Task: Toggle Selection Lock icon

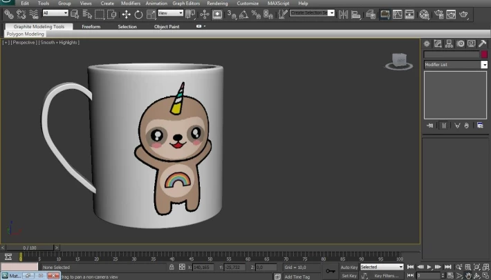Action: pyautogui.click(x=172, y=267)
